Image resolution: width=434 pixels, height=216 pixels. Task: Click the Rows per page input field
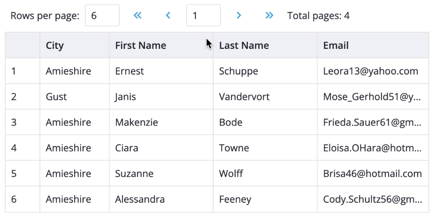coord(102,15)
